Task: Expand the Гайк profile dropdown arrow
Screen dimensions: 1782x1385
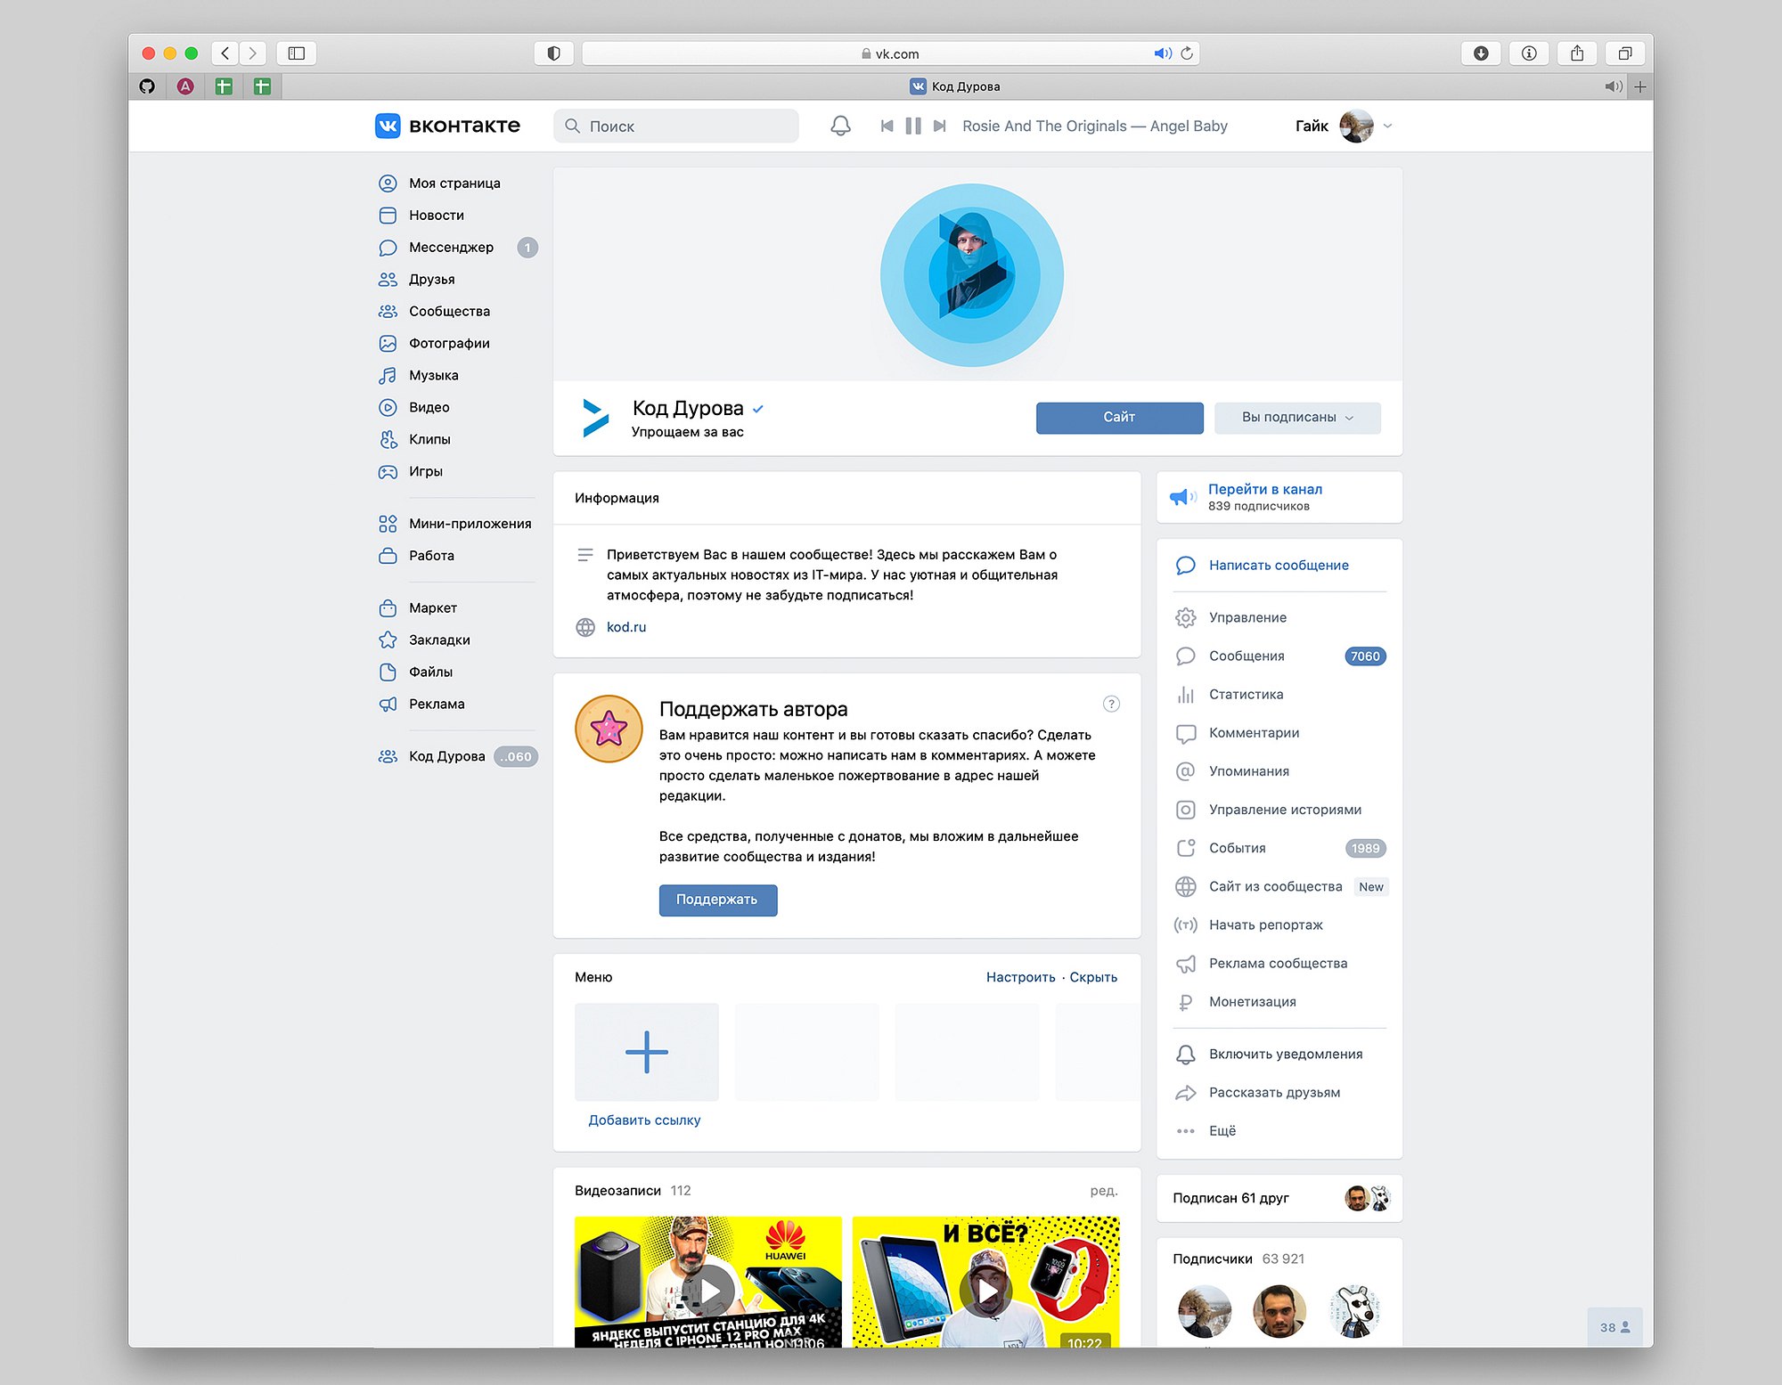Action: pos(1387,126)
